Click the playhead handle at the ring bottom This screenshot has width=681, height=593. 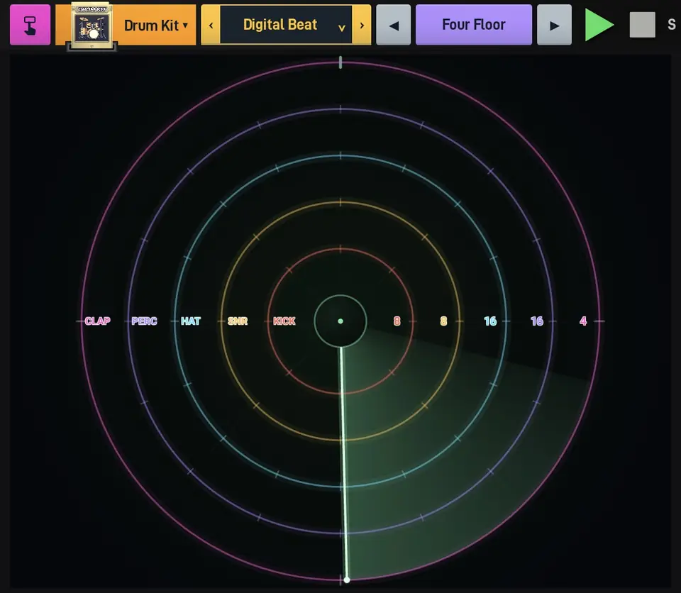347,580
